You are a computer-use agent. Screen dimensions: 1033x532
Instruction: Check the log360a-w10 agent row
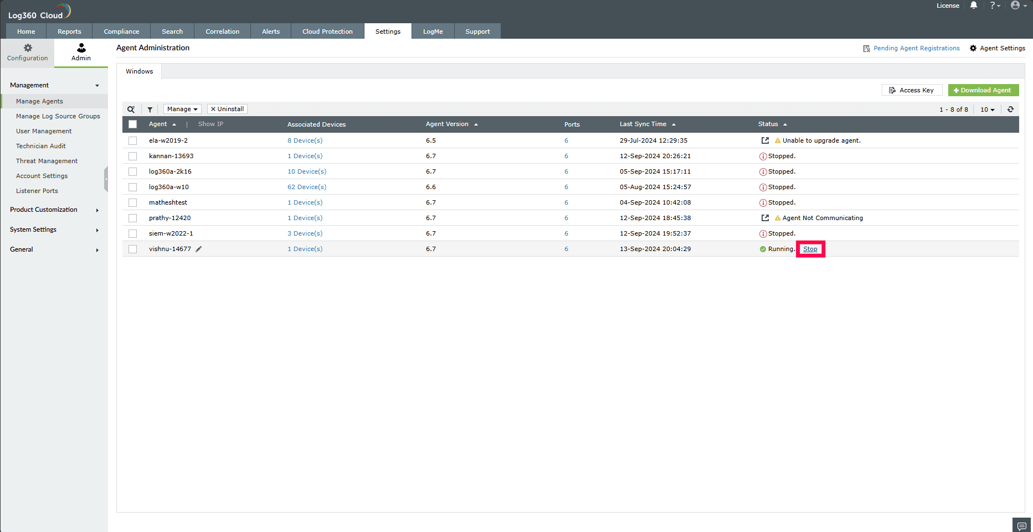click(x=132, y=187)
